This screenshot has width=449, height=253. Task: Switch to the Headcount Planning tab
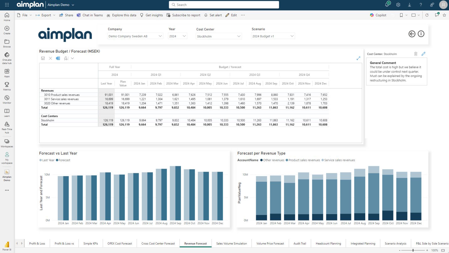[328, 243]
